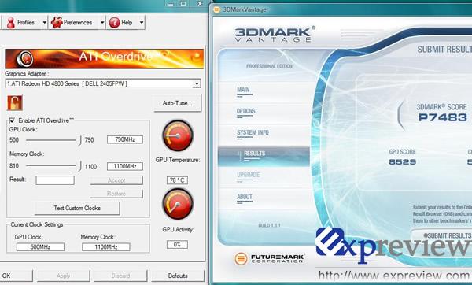
Task: Click the red Help question mark icon
Action: coord(114,23)
